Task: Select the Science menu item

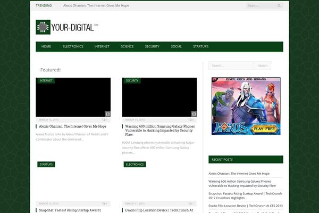Action: click(127, 46)
